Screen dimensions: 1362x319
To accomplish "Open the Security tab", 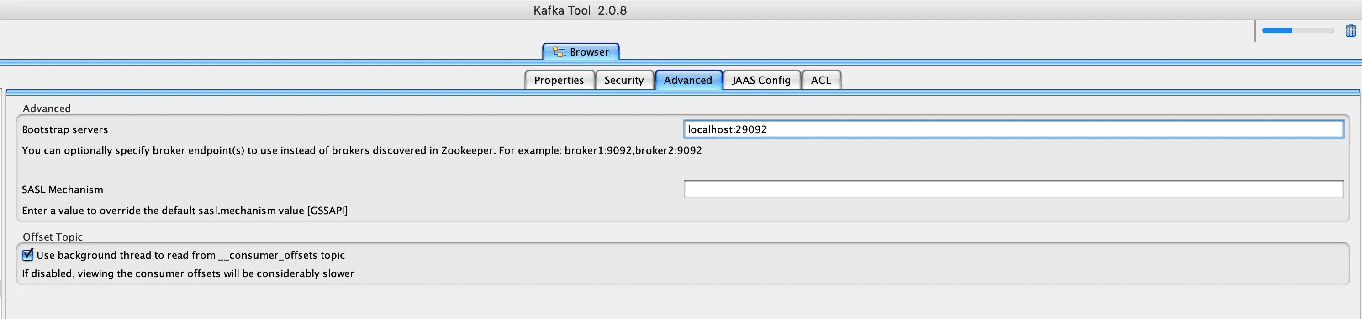I will (624, 80).
